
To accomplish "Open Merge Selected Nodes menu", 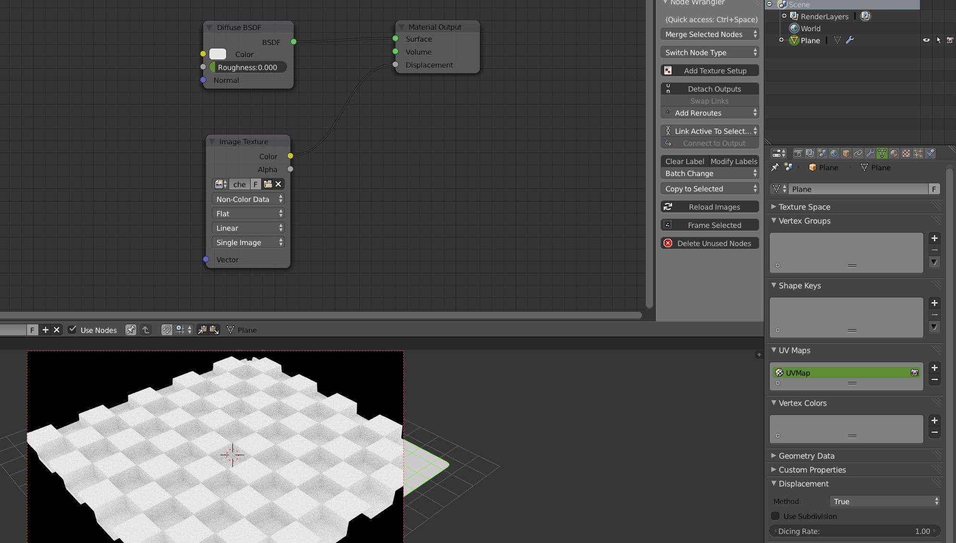I will pos(710,34).
